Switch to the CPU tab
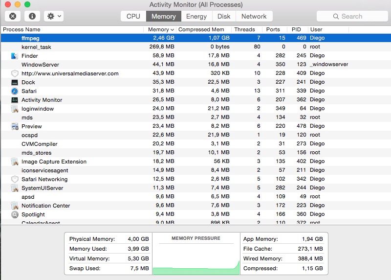 tap(133, 16)
